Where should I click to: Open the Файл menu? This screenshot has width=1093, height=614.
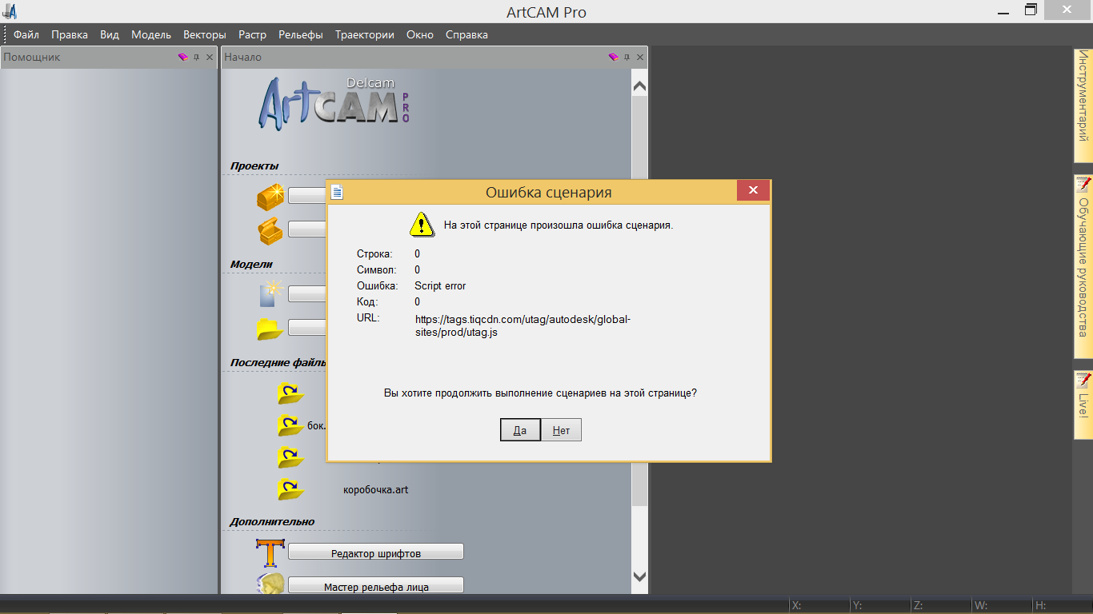click(26, 34)
